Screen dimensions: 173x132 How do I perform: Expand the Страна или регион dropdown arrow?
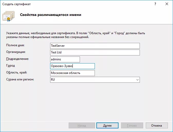pos(137,80)
